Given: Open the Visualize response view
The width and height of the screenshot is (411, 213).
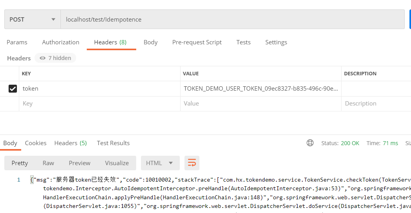Looking at the screenshot, I should tap(117, 163).
